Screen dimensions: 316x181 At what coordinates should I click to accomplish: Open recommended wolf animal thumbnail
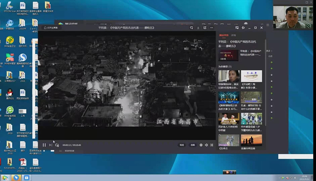point(229,140)
